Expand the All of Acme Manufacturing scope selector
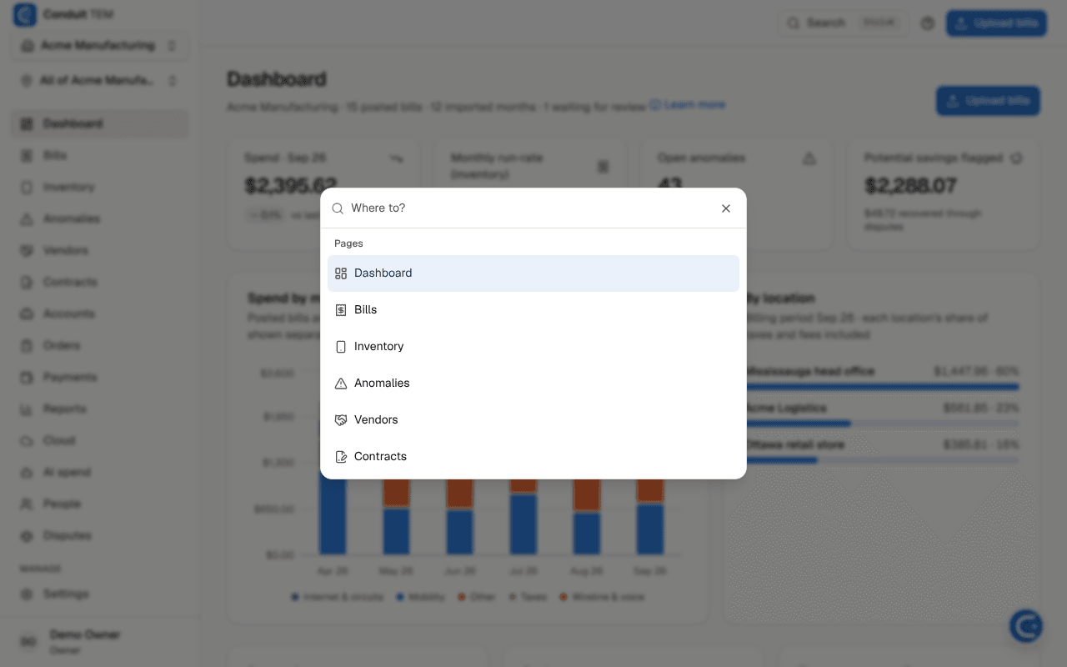1067x667 pixels. click(99, 81)
